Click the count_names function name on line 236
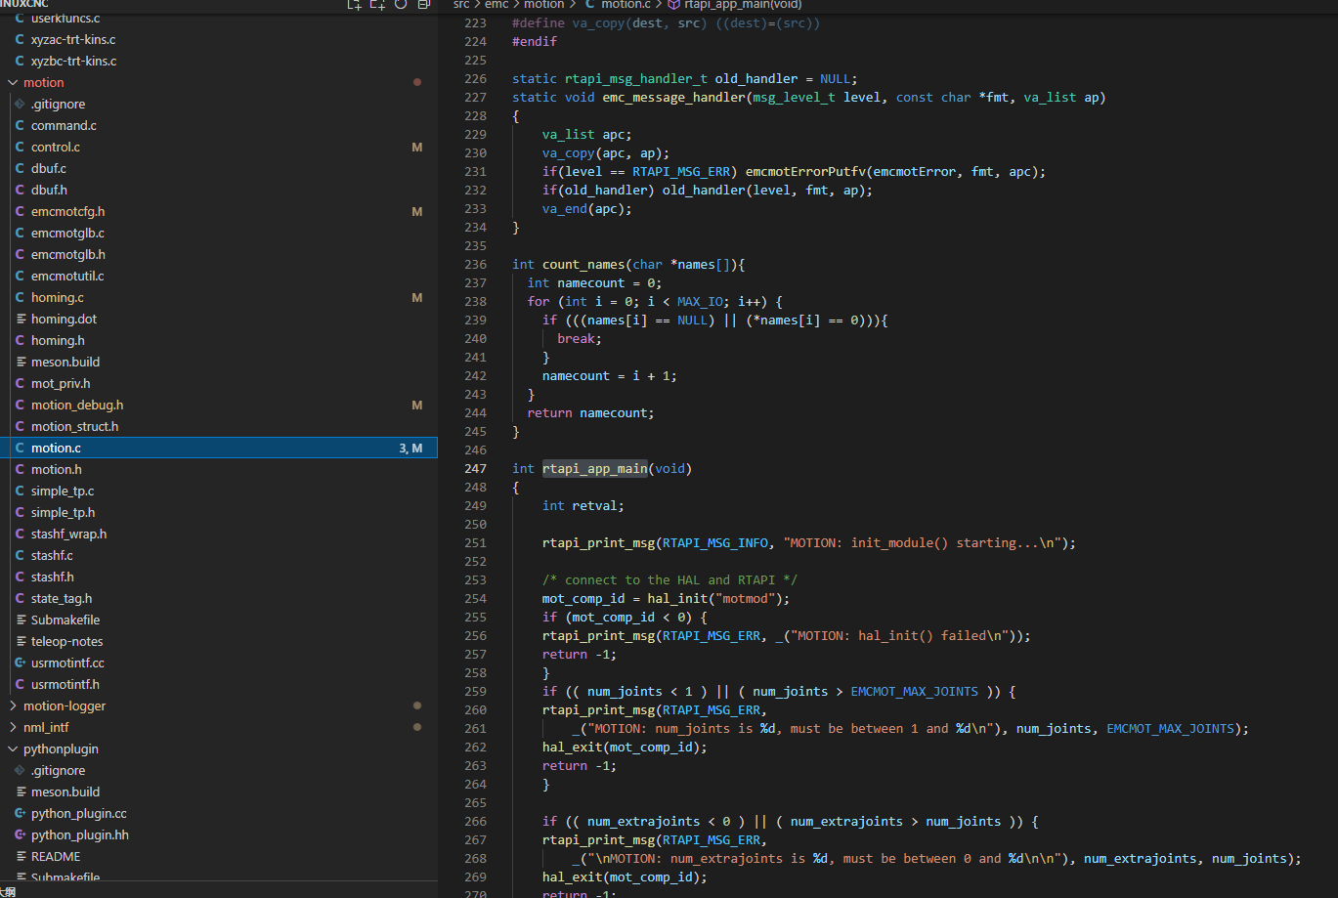 coord(583,264)
